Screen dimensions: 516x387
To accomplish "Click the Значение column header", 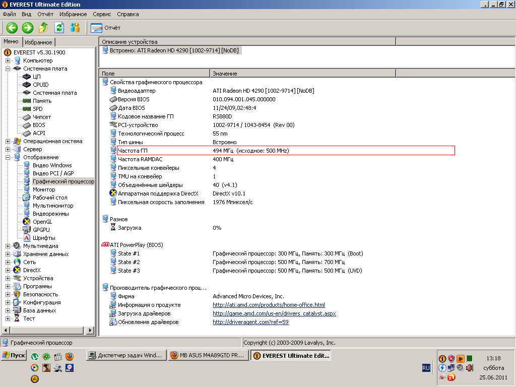I will [x=303, y=74].
